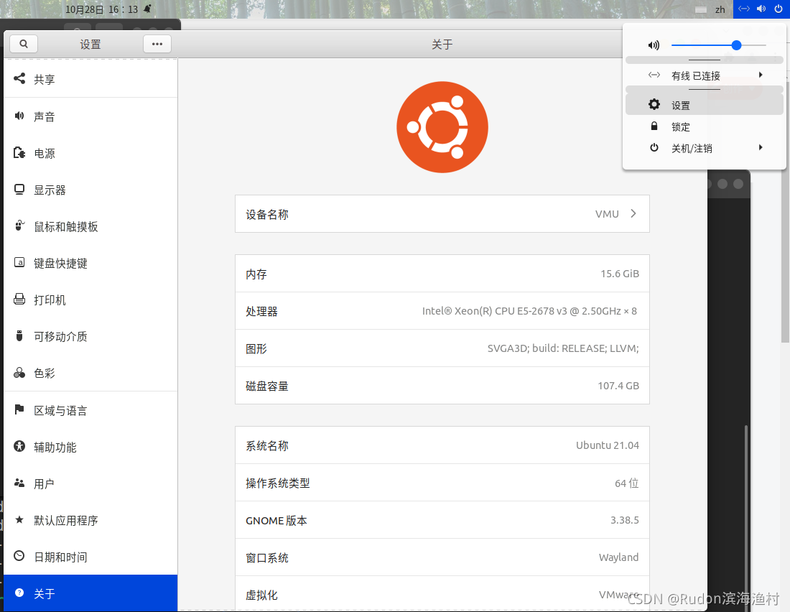Screen dimensions: 790x612
Task: Click the GNOME 版本 value 3.38.5
Action: tap(625, 520)
